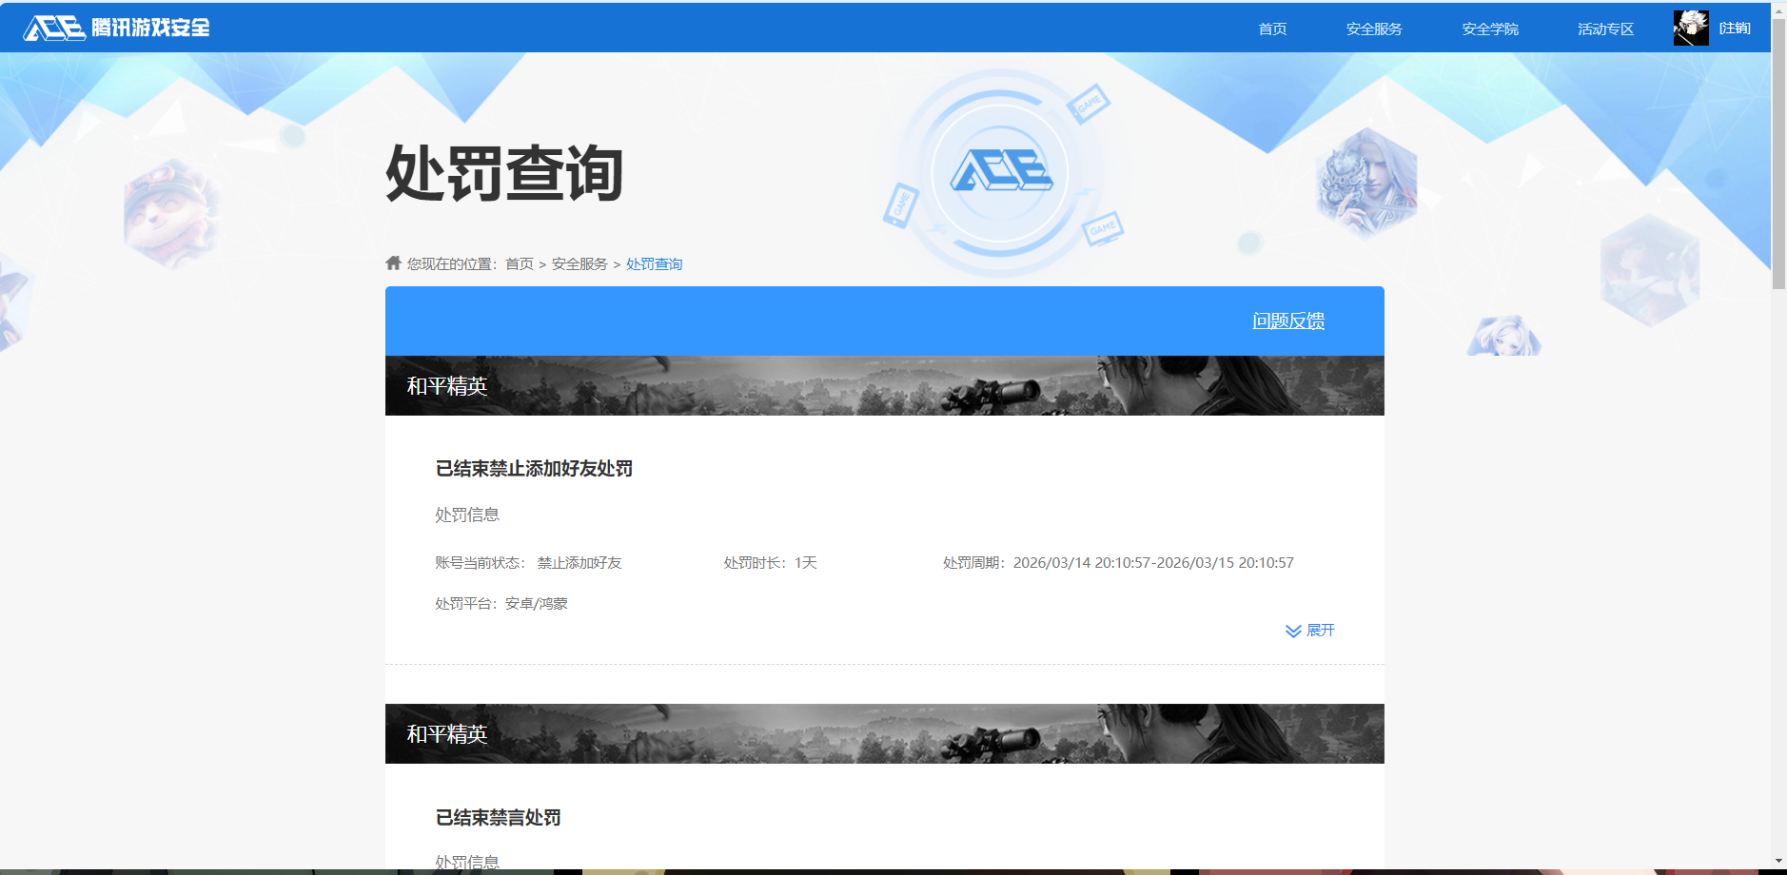Click the 处罚查询 breadcrumb link
The width and height of the screenshot is (1787, 875).
tap(654, 263)
